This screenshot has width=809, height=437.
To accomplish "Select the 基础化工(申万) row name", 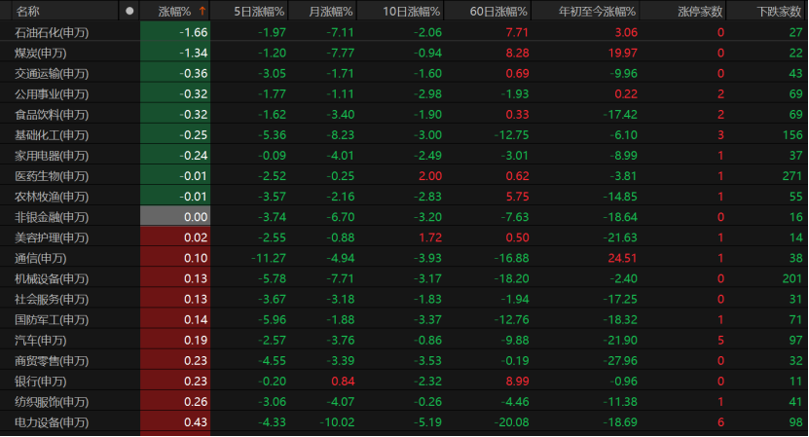I will pos(52,135).
